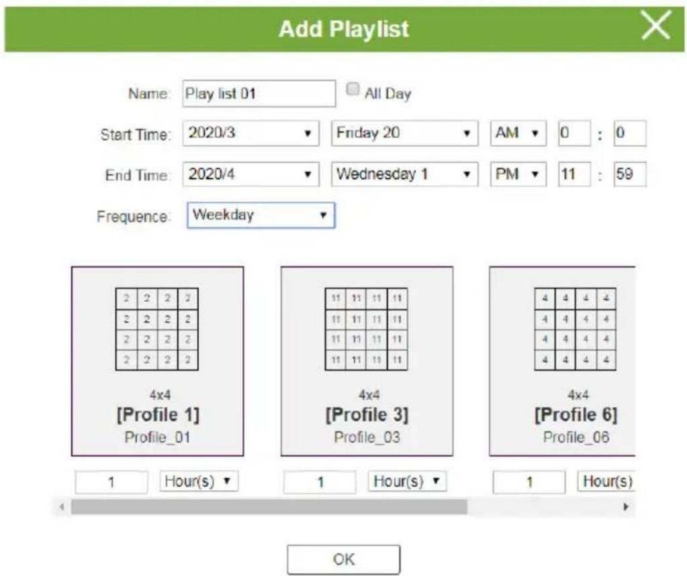Open Start Time AM dropdown
This screenshot has height=576, width=687.
tap(518, 133)
